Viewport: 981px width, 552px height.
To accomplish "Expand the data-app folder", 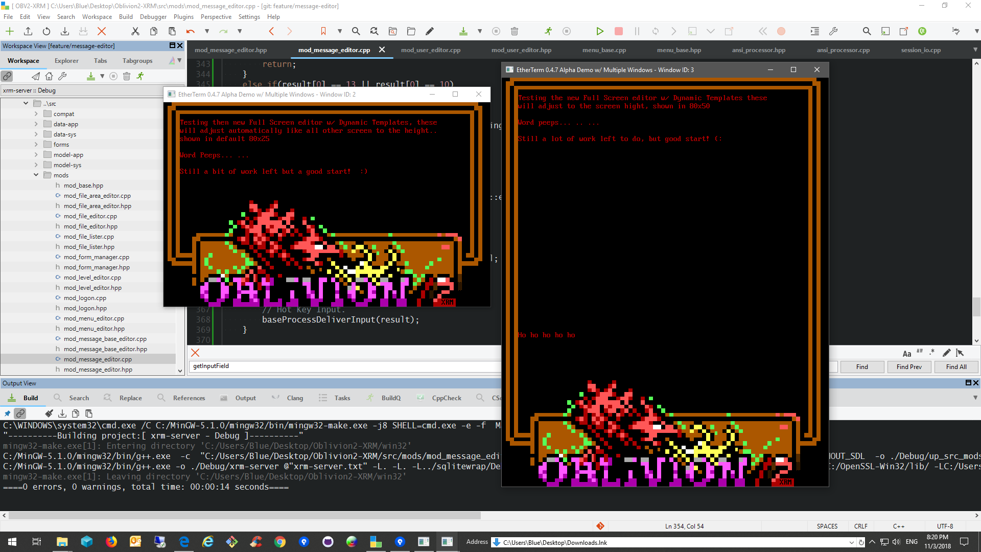I will pyautogui.click(x=36, y=124).
